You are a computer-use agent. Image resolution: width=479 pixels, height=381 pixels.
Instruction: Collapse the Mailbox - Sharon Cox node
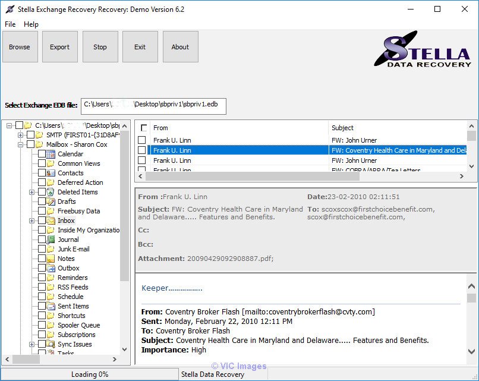20,144
